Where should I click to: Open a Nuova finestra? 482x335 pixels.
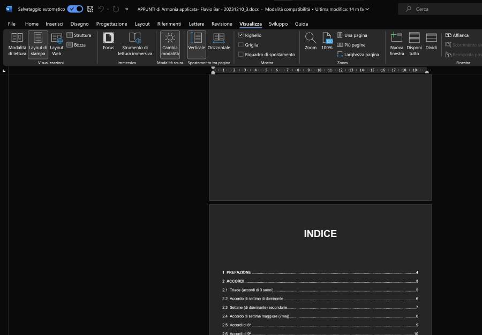point(397,43)
